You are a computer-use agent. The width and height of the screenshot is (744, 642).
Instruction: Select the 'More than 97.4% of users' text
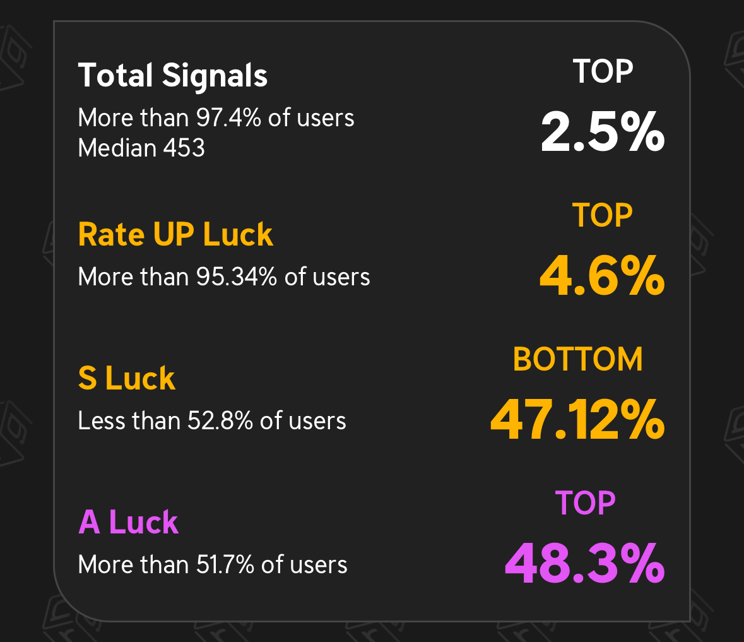tap(216, 118)
